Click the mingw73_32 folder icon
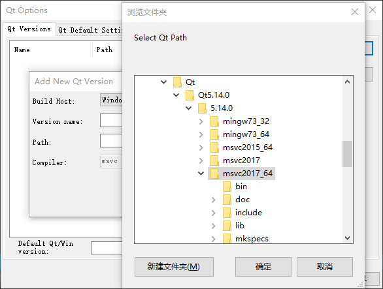Screen dimensions: 383x289 [x=215, y=121]
